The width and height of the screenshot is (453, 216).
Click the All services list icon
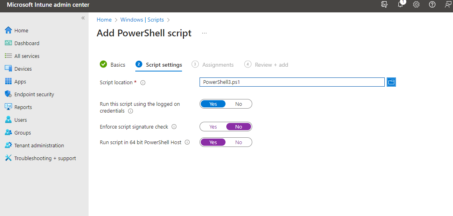(x=8, y=56)
